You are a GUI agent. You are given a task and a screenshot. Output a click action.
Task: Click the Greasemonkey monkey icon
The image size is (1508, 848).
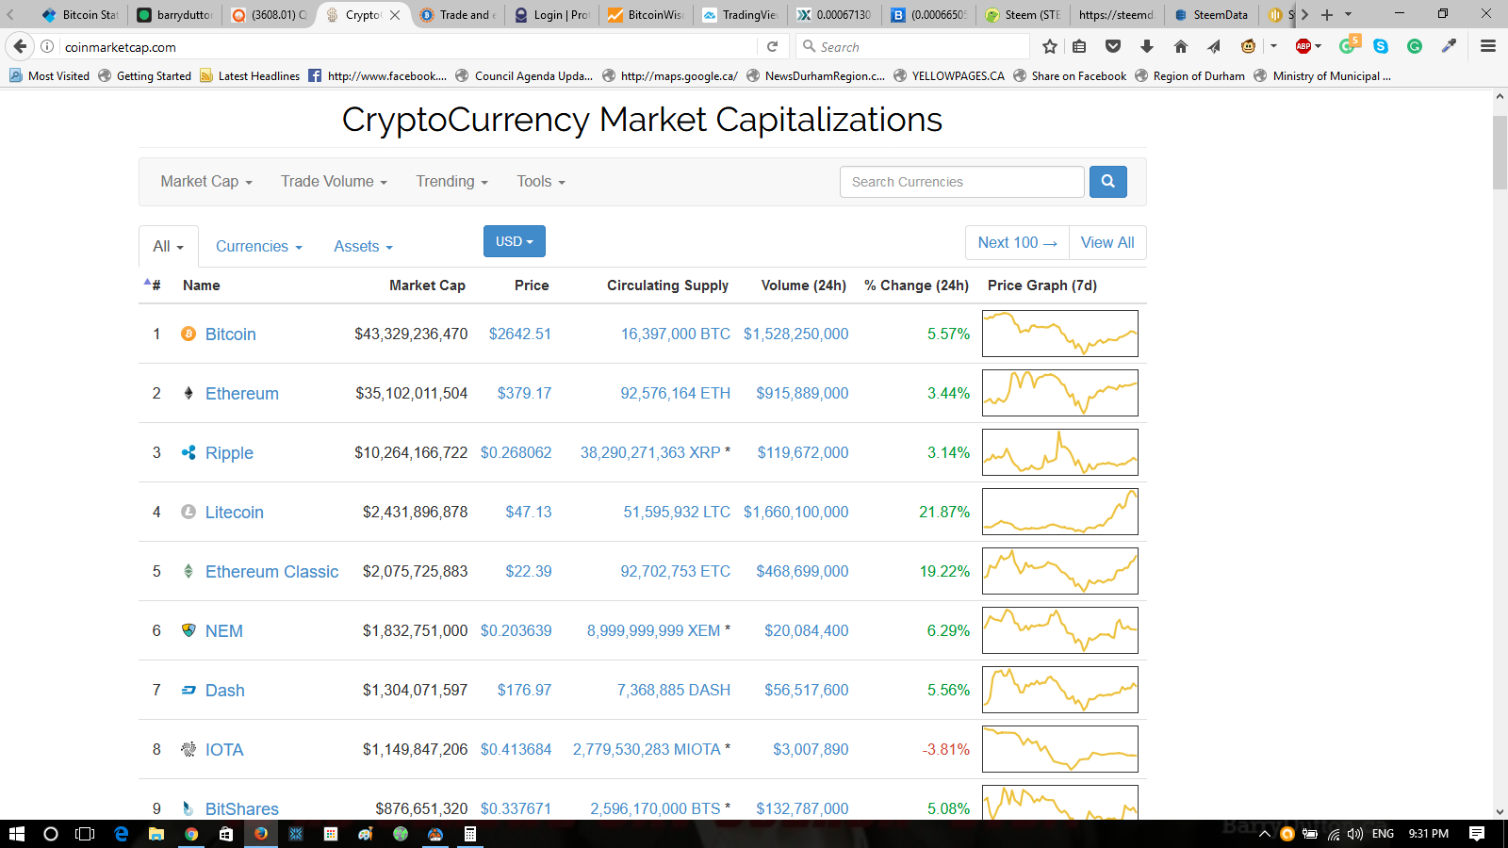pos(1249,46)
